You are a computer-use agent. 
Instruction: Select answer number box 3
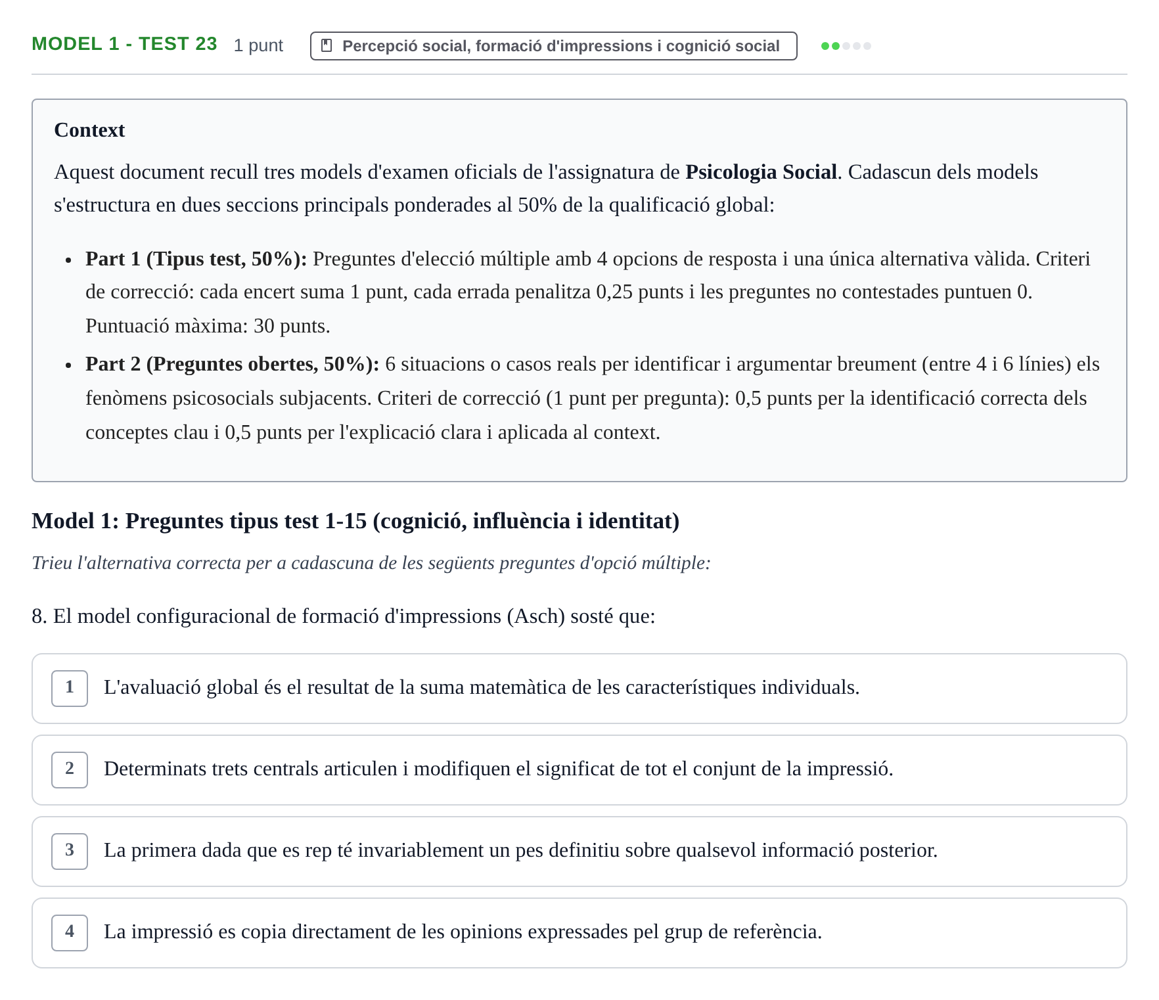point(70,851)
